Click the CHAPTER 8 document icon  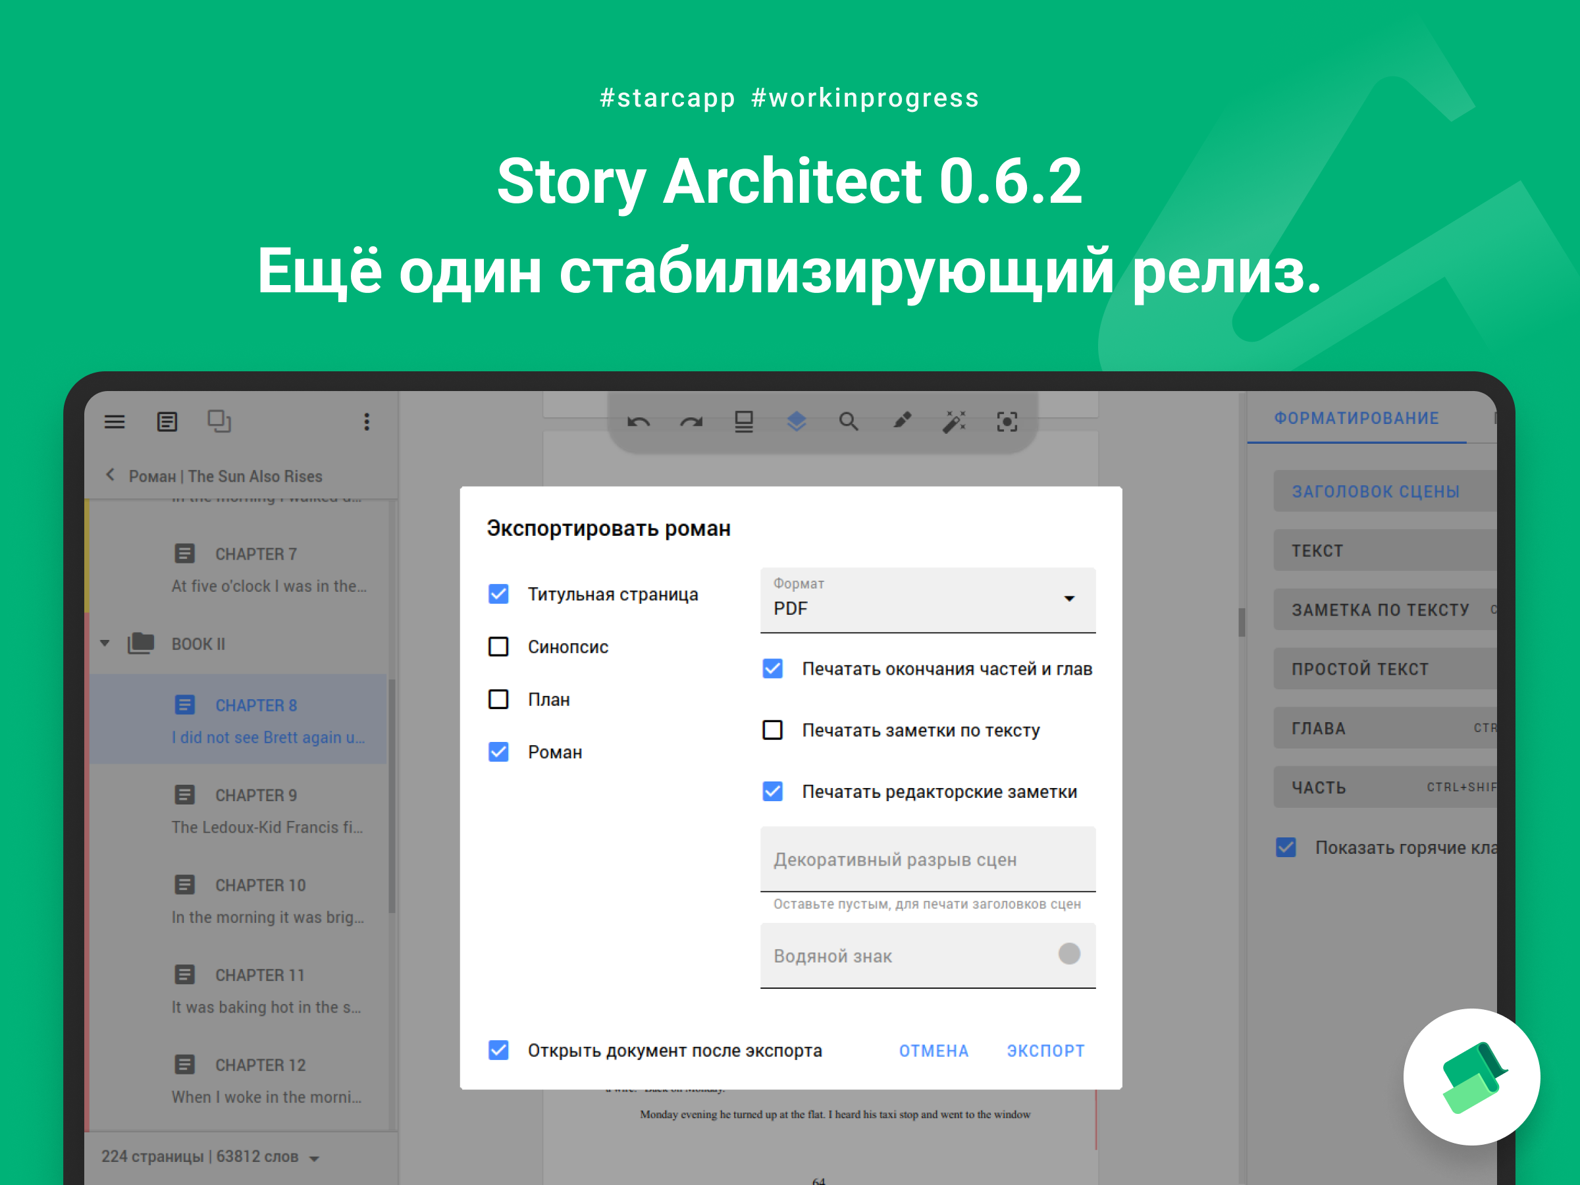(x=184, y=705)
